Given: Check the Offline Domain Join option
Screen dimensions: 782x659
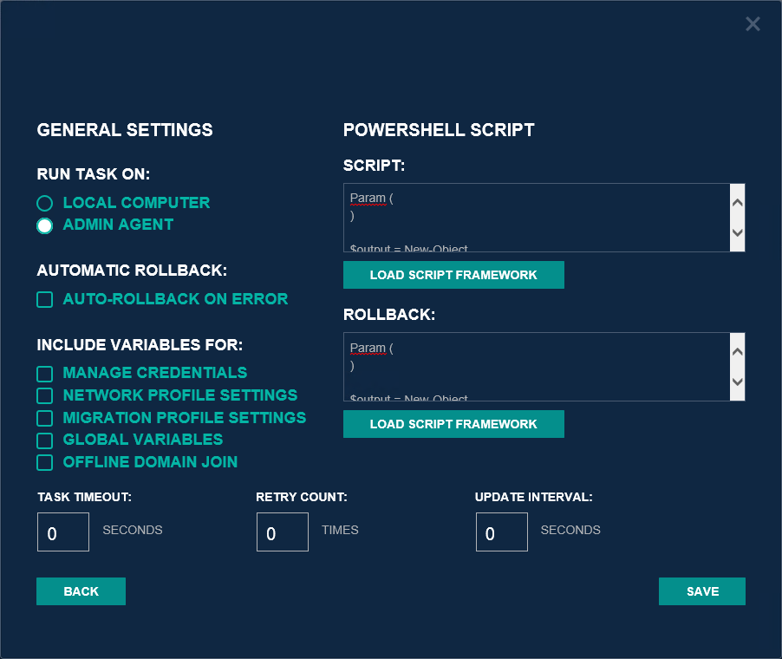Looking at the screenshot, I should 45,463.
